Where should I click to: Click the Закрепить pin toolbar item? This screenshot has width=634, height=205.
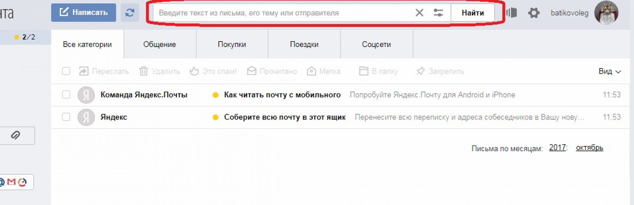(x=440, y=71)
